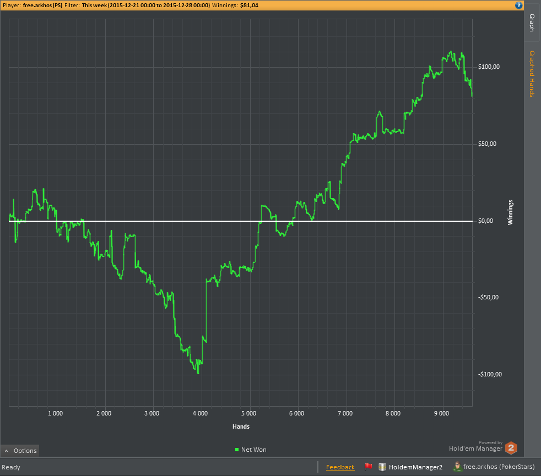Click the -$50,00 axis label
Image resolution: width=541 pixels, height=476 pixels.
488,298
